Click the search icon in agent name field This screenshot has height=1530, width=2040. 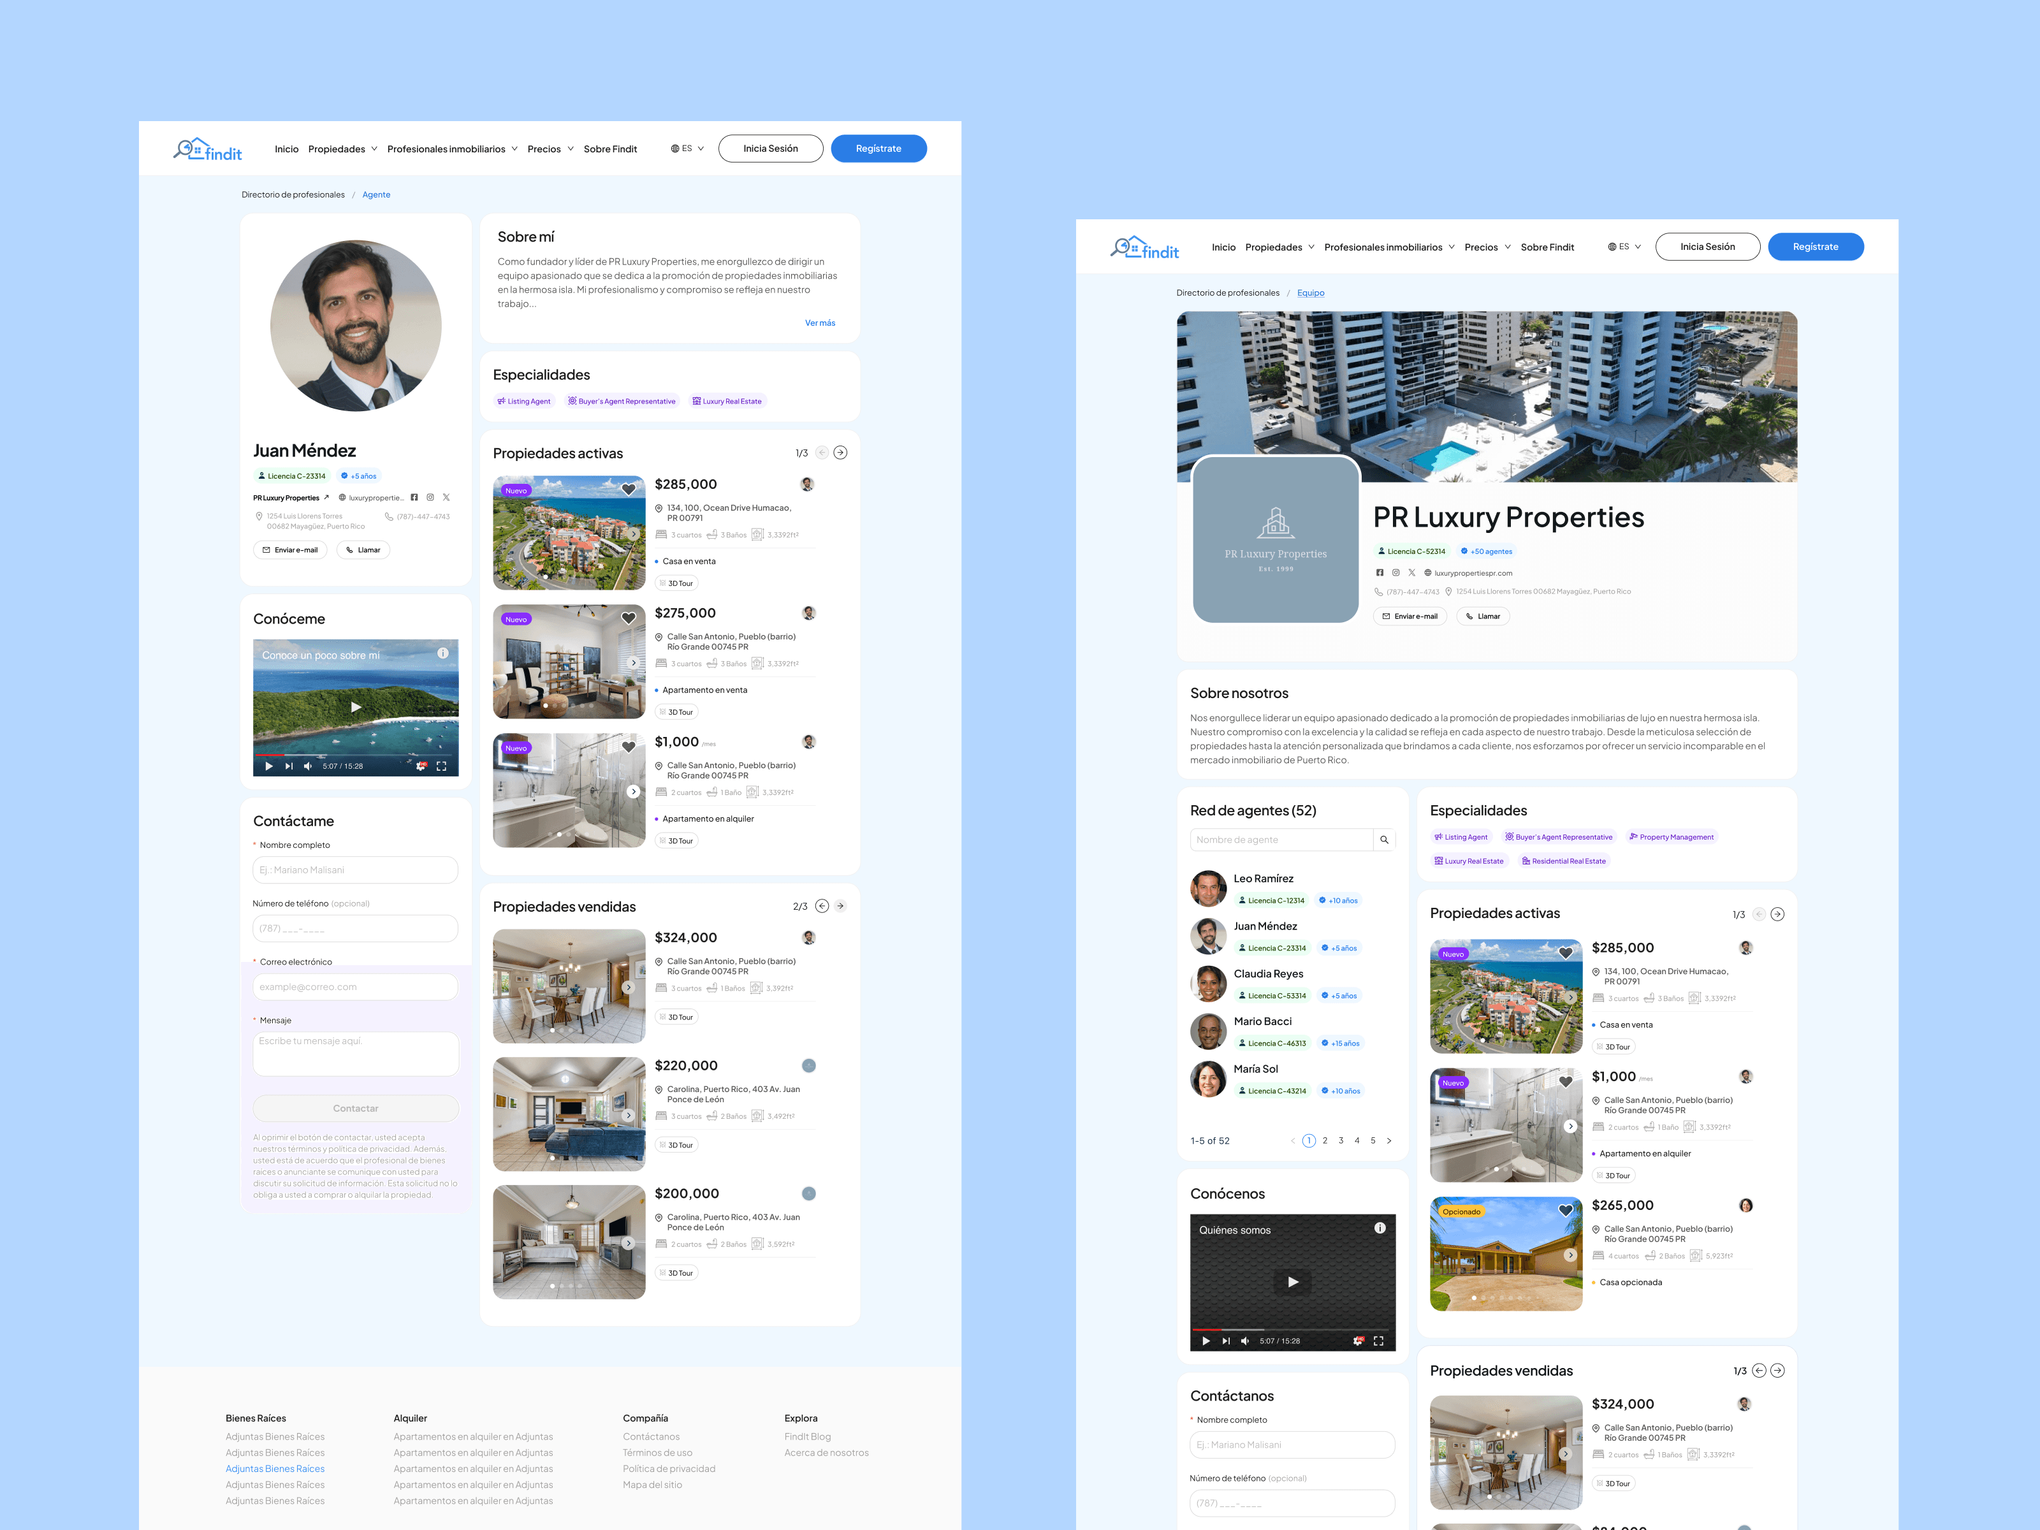coord(1383,840)
